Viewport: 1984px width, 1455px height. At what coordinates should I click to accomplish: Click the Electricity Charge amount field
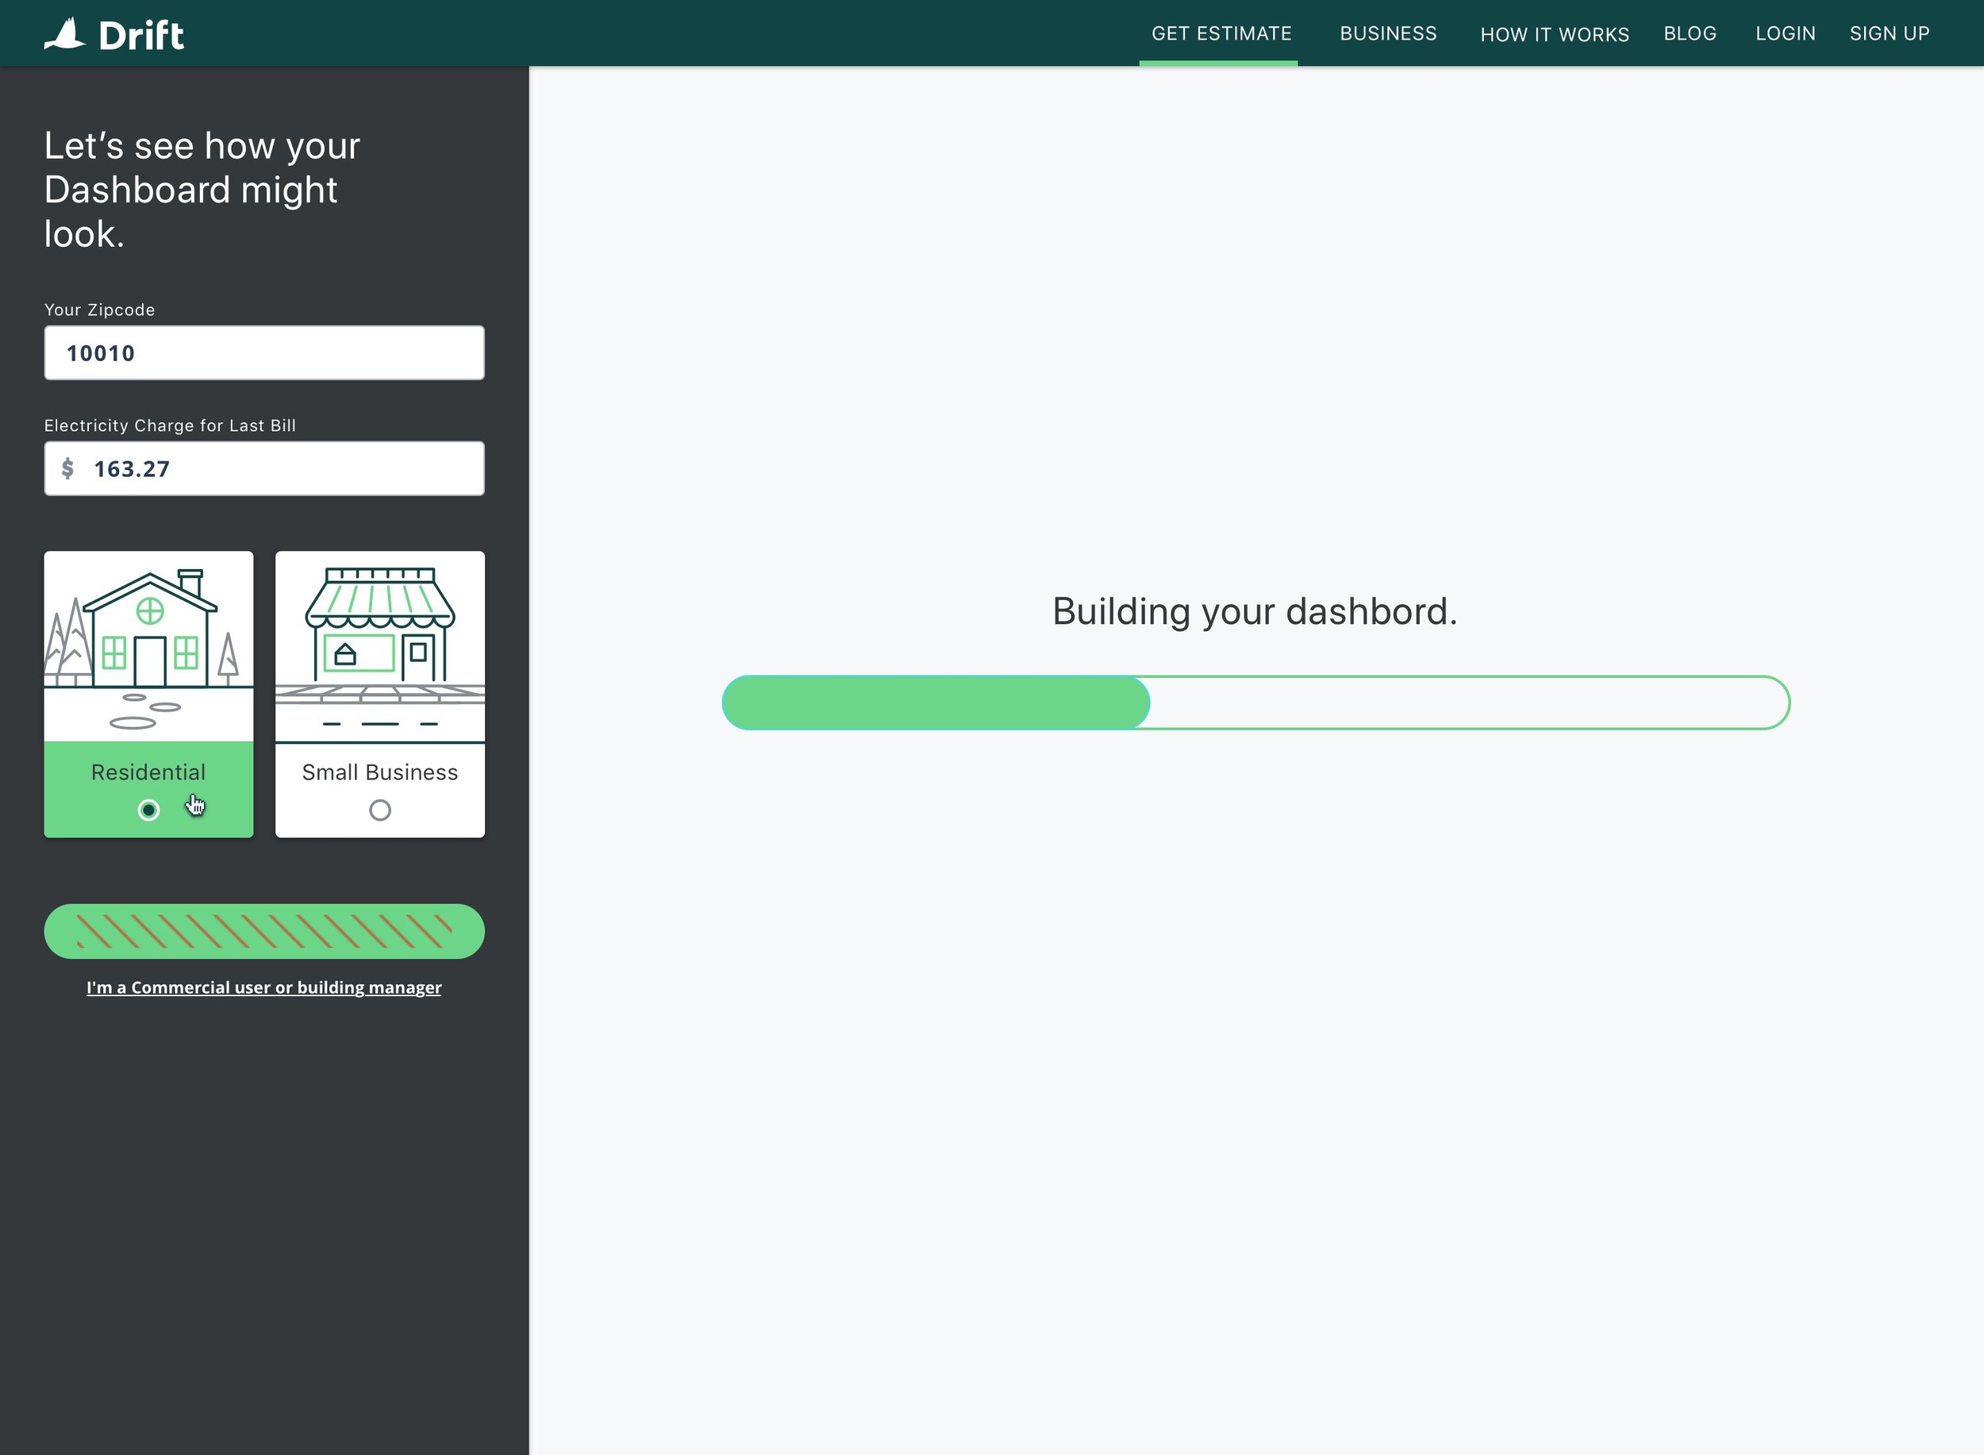click(x=264, y=468)
